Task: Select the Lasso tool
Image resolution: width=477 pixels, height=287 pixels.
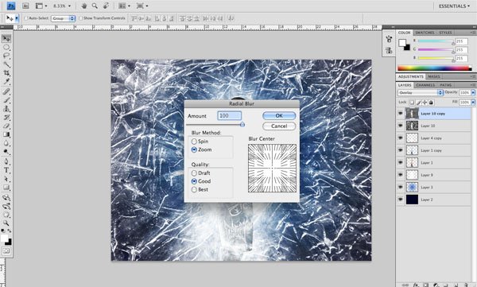Action: point(6,56)
